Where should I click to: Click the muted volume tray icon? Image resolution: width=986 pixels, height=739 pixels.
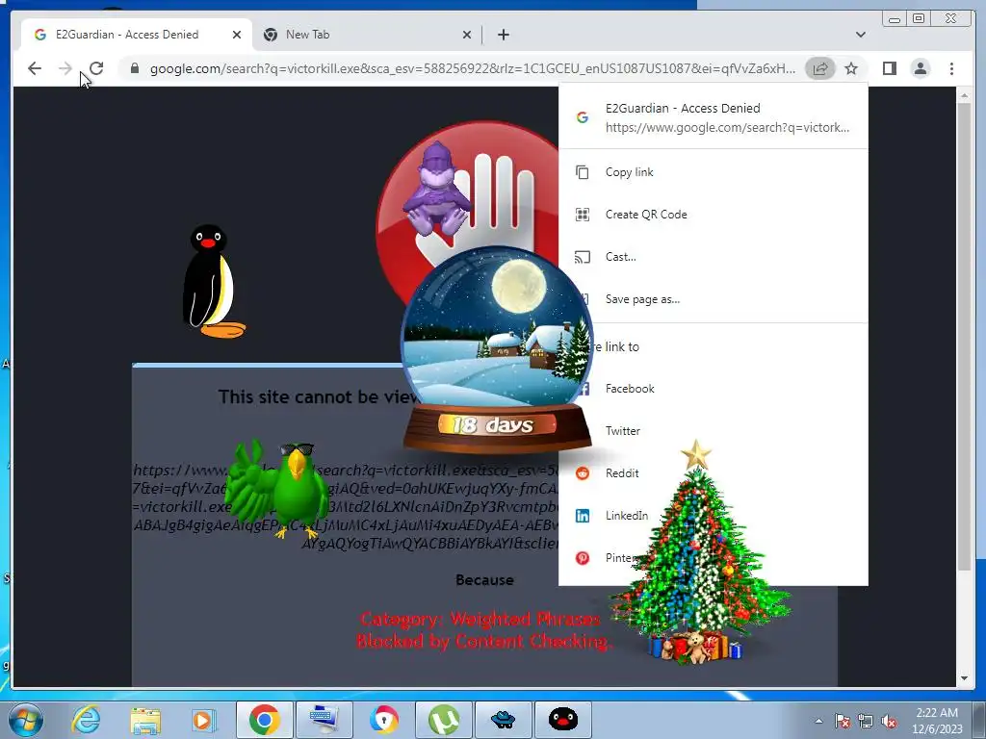coord(889,721)
